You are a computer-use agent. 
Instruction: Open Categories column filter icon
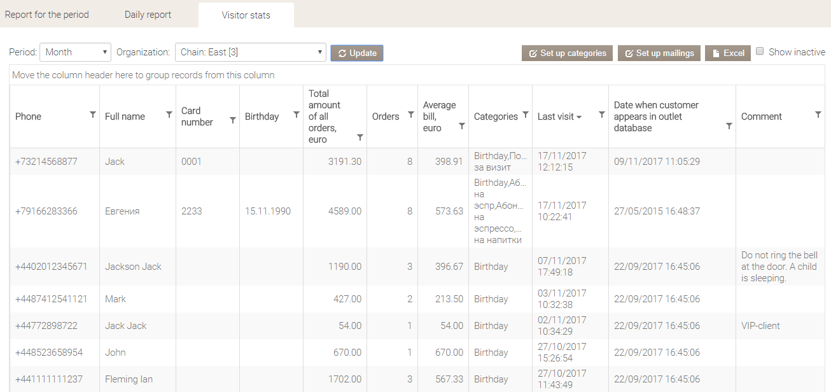coord(526,115)
